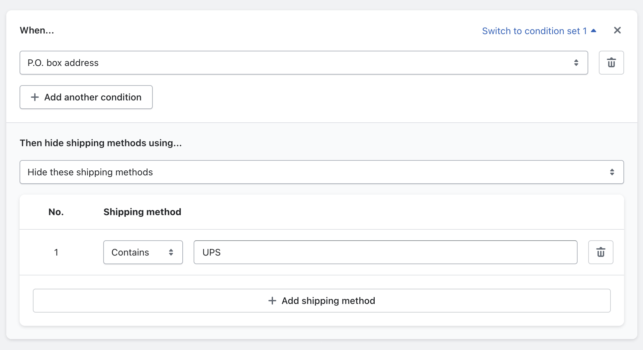Click Add another condition button
Image resolution: width=643 pixels, height=350 pixels.
pyautogui.click(x=86, y=97)
